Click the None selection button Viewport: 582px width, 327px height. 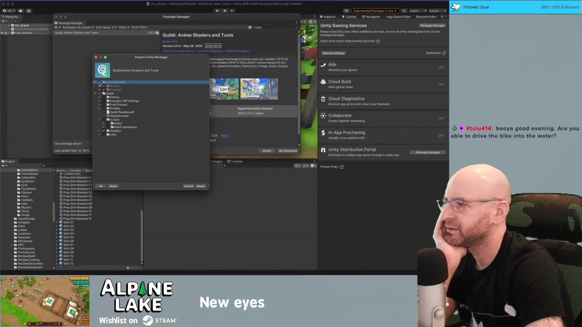[113, 186]
